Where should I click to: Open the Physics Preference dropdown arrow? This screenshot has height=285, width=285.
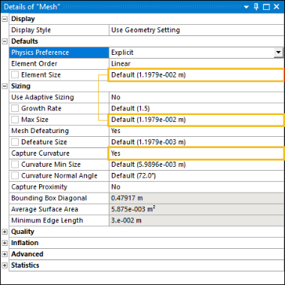click(x=278, y=53)
